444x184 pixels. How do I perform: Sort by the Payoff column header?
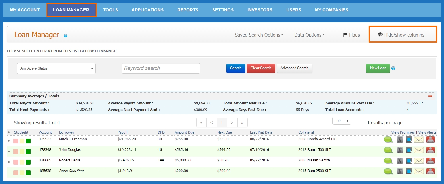click(x=123, y=132)
